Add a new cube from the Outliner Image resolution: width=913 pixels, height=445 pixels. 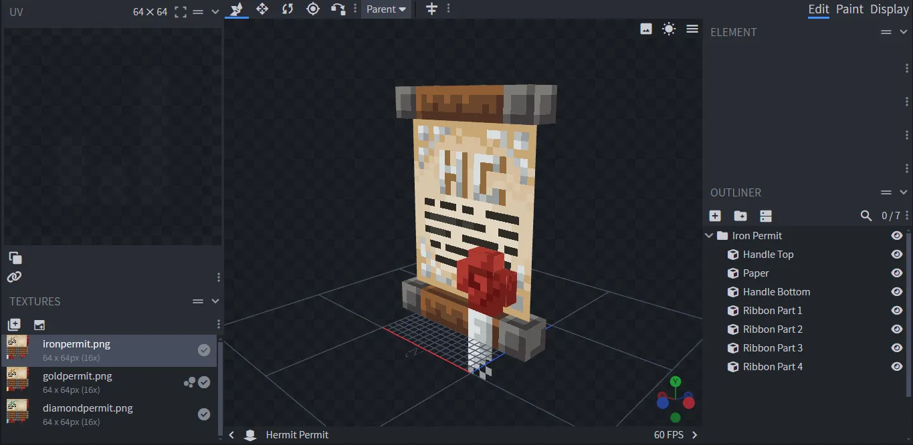(715, 216)
